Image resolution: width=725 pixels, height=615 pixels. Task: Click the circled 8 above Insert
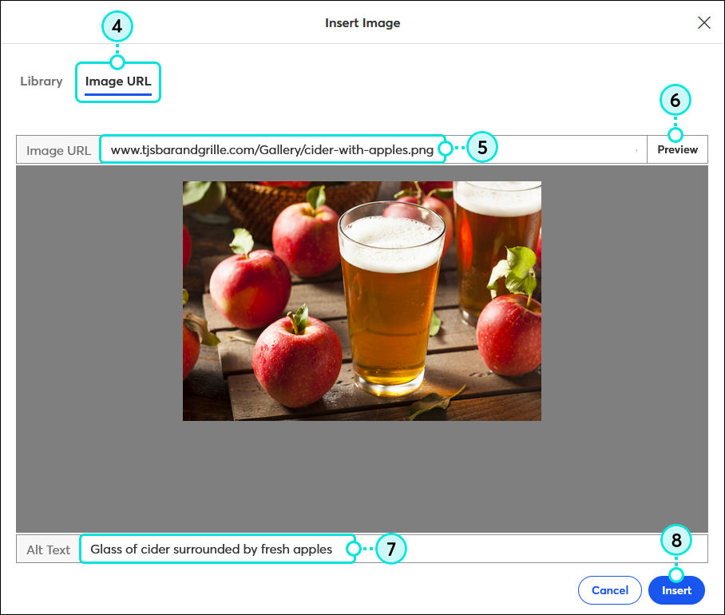[676, 540]
